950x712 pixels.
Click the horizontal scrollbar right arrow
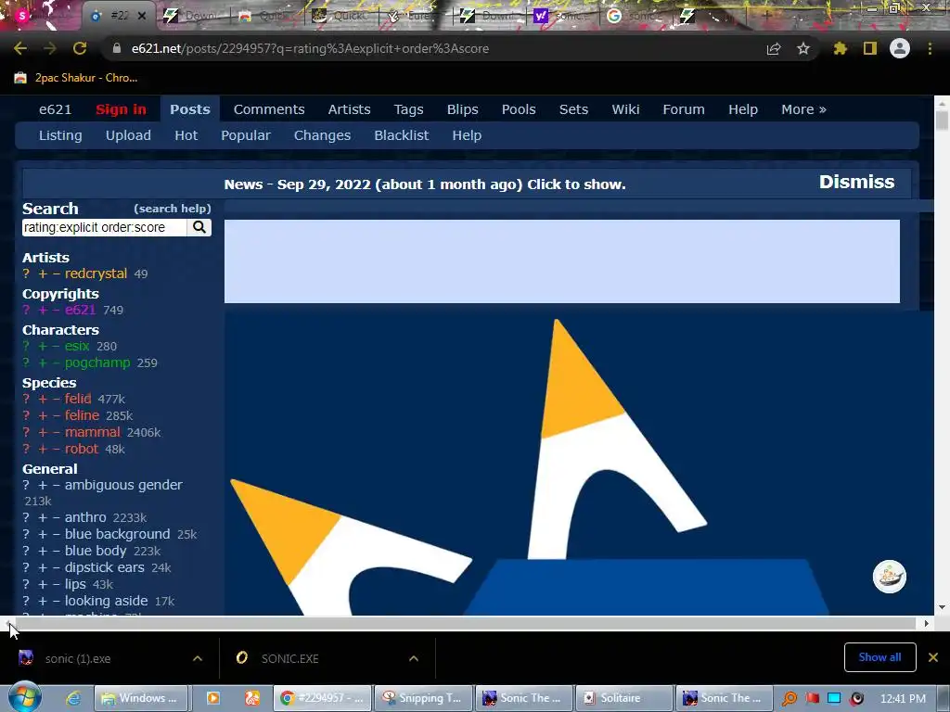click(x=927, y=623)
